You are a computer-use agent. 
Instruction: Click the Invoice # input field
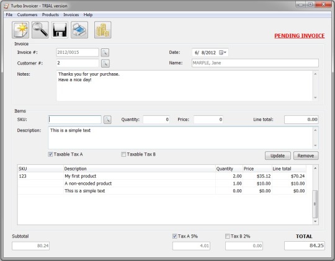coord(78,52)
